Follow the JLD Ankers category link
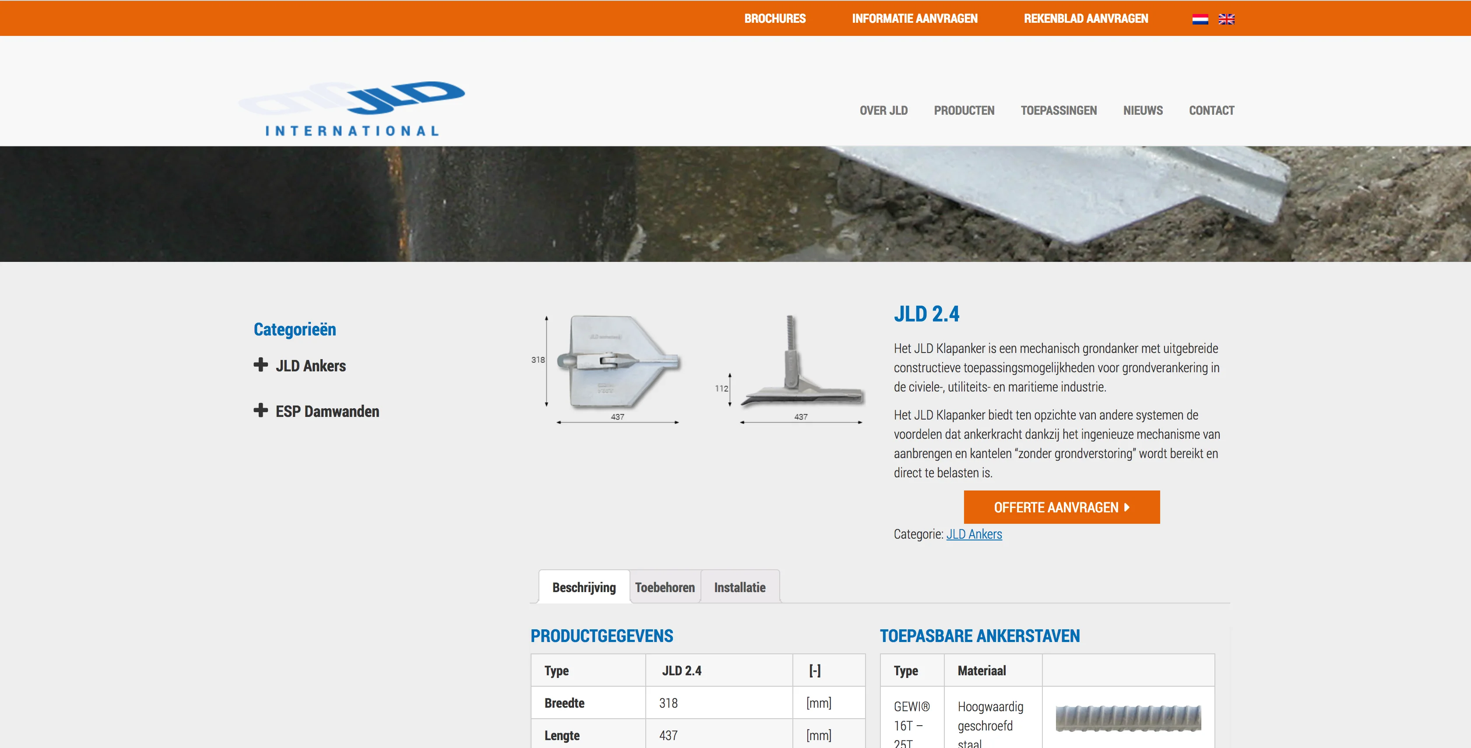 [974, 534]
